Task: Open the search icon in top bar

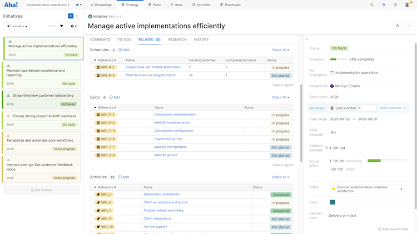Action: coord(372,5)
